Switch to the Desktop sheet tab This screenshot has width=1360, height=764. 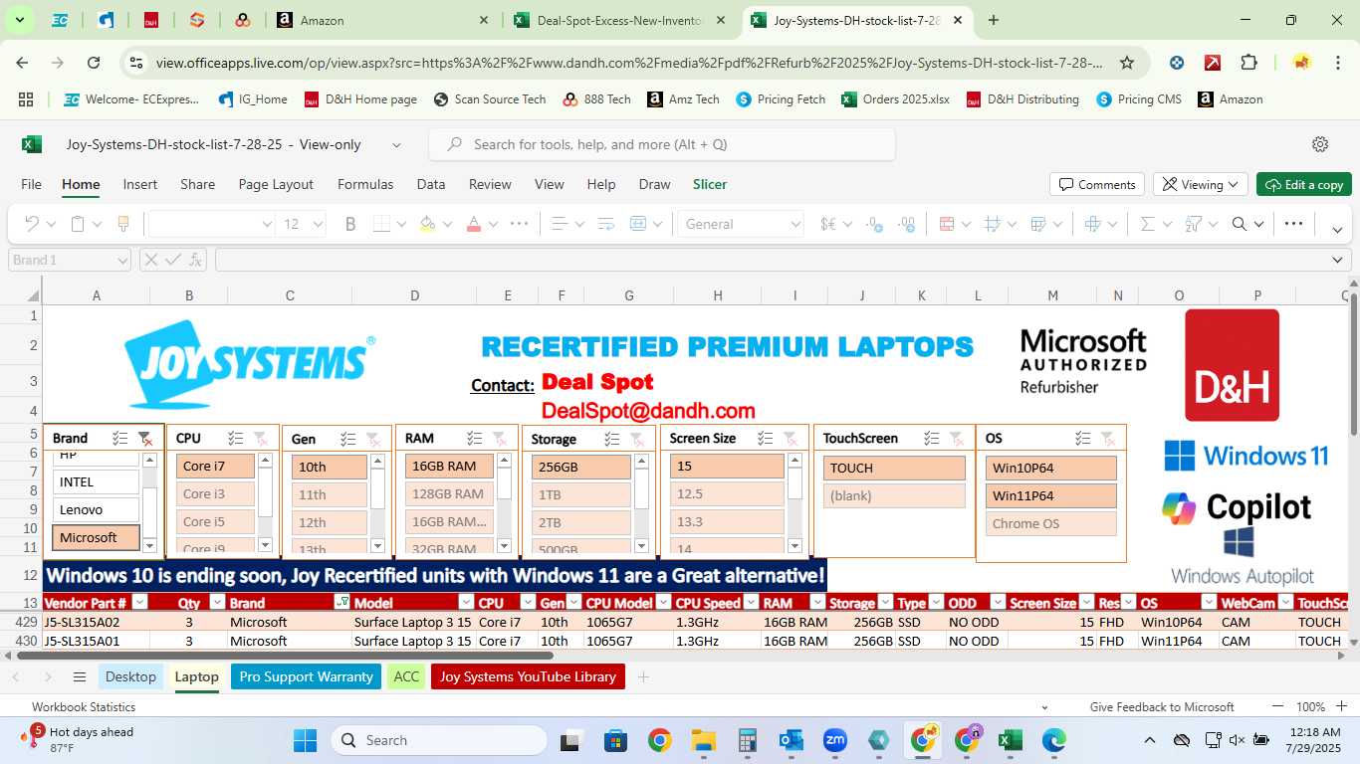130,676
